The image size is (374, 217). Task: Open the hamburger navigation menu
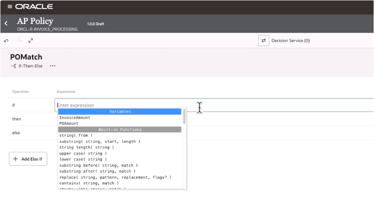coord(10,7)
